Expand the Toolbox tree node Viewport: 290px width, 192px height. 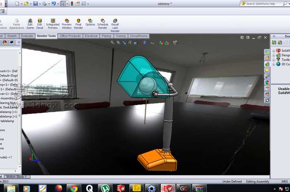point(273,60)
